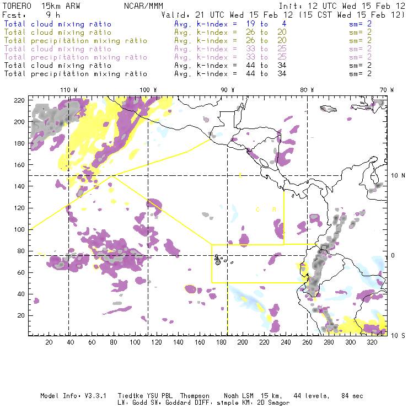Click the first olive "Avg. k-index = 26 to 20"
408x408 pixels.
pyautogui.click(x=230, y=33)
